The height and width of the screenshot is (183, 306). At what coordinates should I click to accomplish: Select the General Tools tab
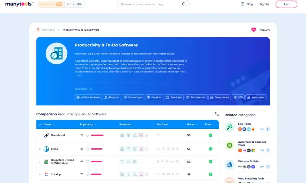(x=51, y=4)
